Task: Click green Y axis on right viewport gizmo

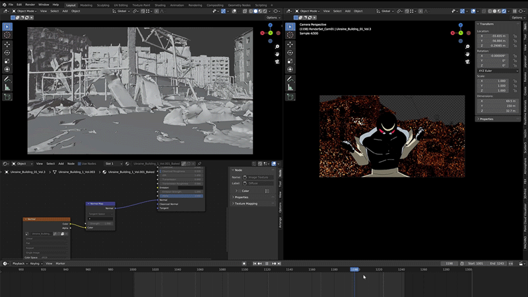Action: click(x=461, y=33)
